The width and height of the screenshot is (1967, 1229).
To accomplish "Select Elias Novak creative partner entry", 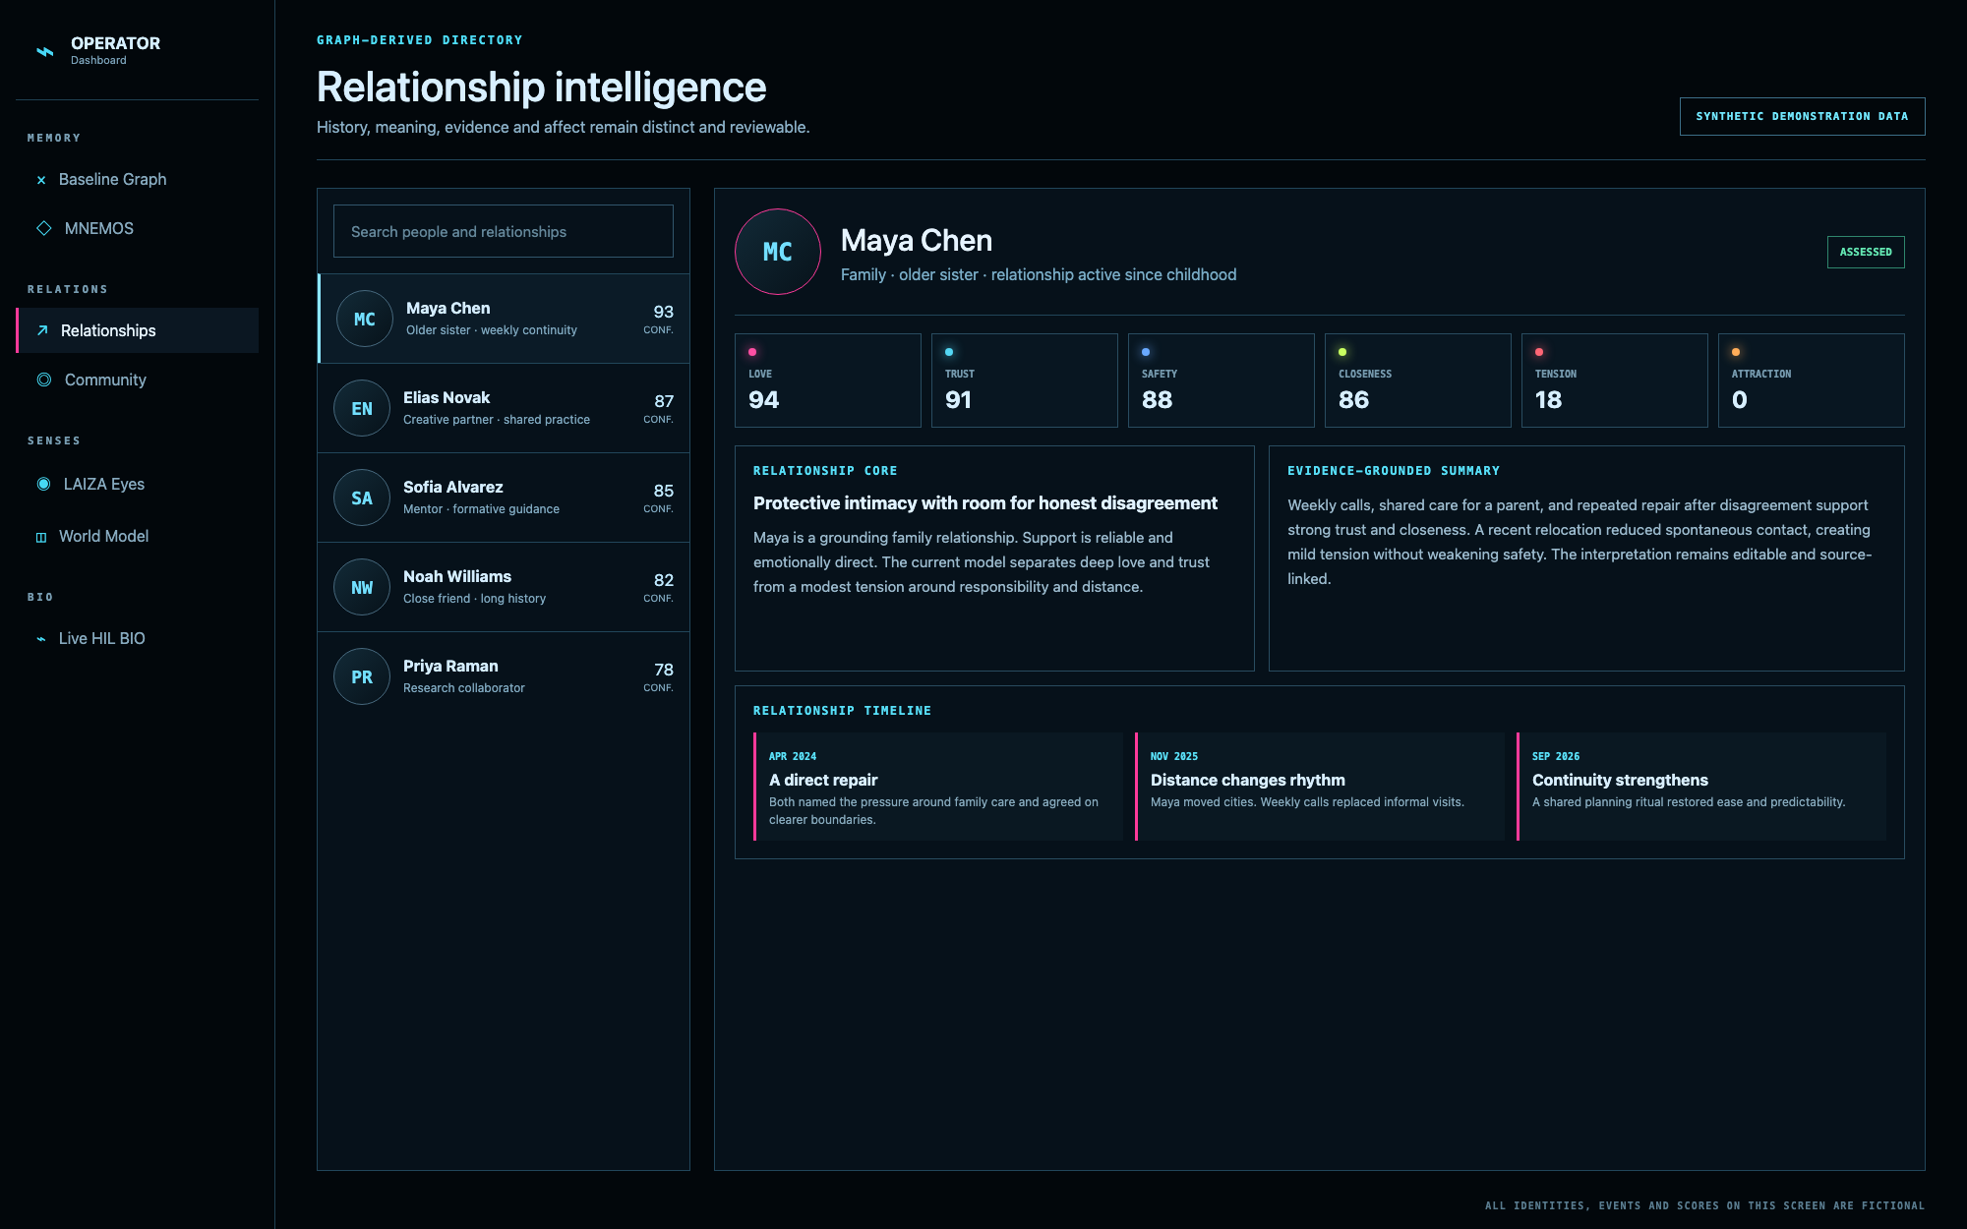I will pos(504,408).
